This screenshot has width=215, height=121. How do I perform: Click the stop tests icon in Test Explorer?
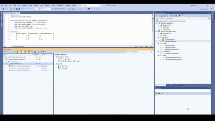pos(5,52)
